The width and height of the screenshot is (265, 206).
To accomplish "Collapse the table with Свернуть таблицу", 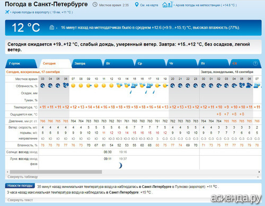I will (23, 177).
